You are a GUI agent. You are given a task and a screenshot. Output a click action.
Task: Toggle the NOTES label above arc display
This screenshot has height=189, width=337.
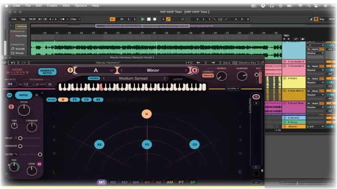click(x=51, y=100)
